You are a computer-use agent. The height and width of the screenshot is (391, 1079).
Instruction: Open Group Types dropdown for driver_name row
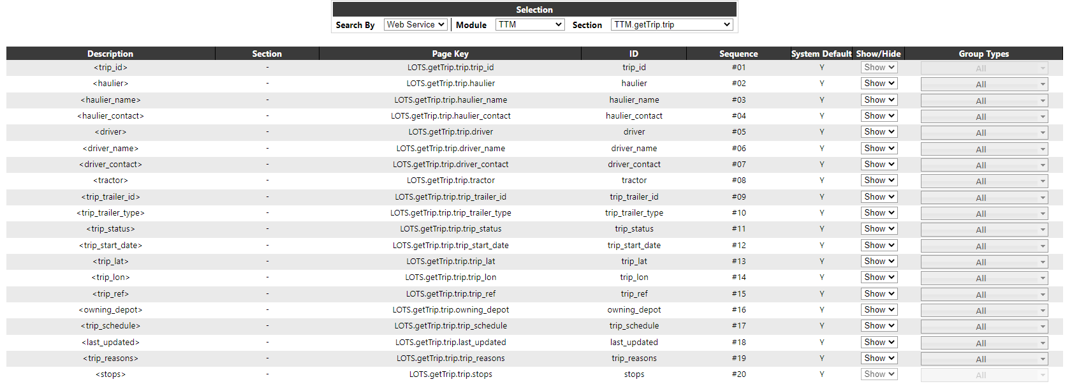click(x=984, y=149)
